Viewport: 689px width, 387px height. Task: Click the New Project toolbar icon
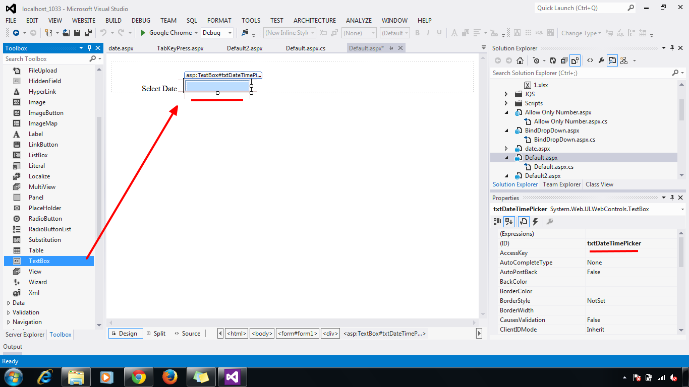(x=48, y=33)
